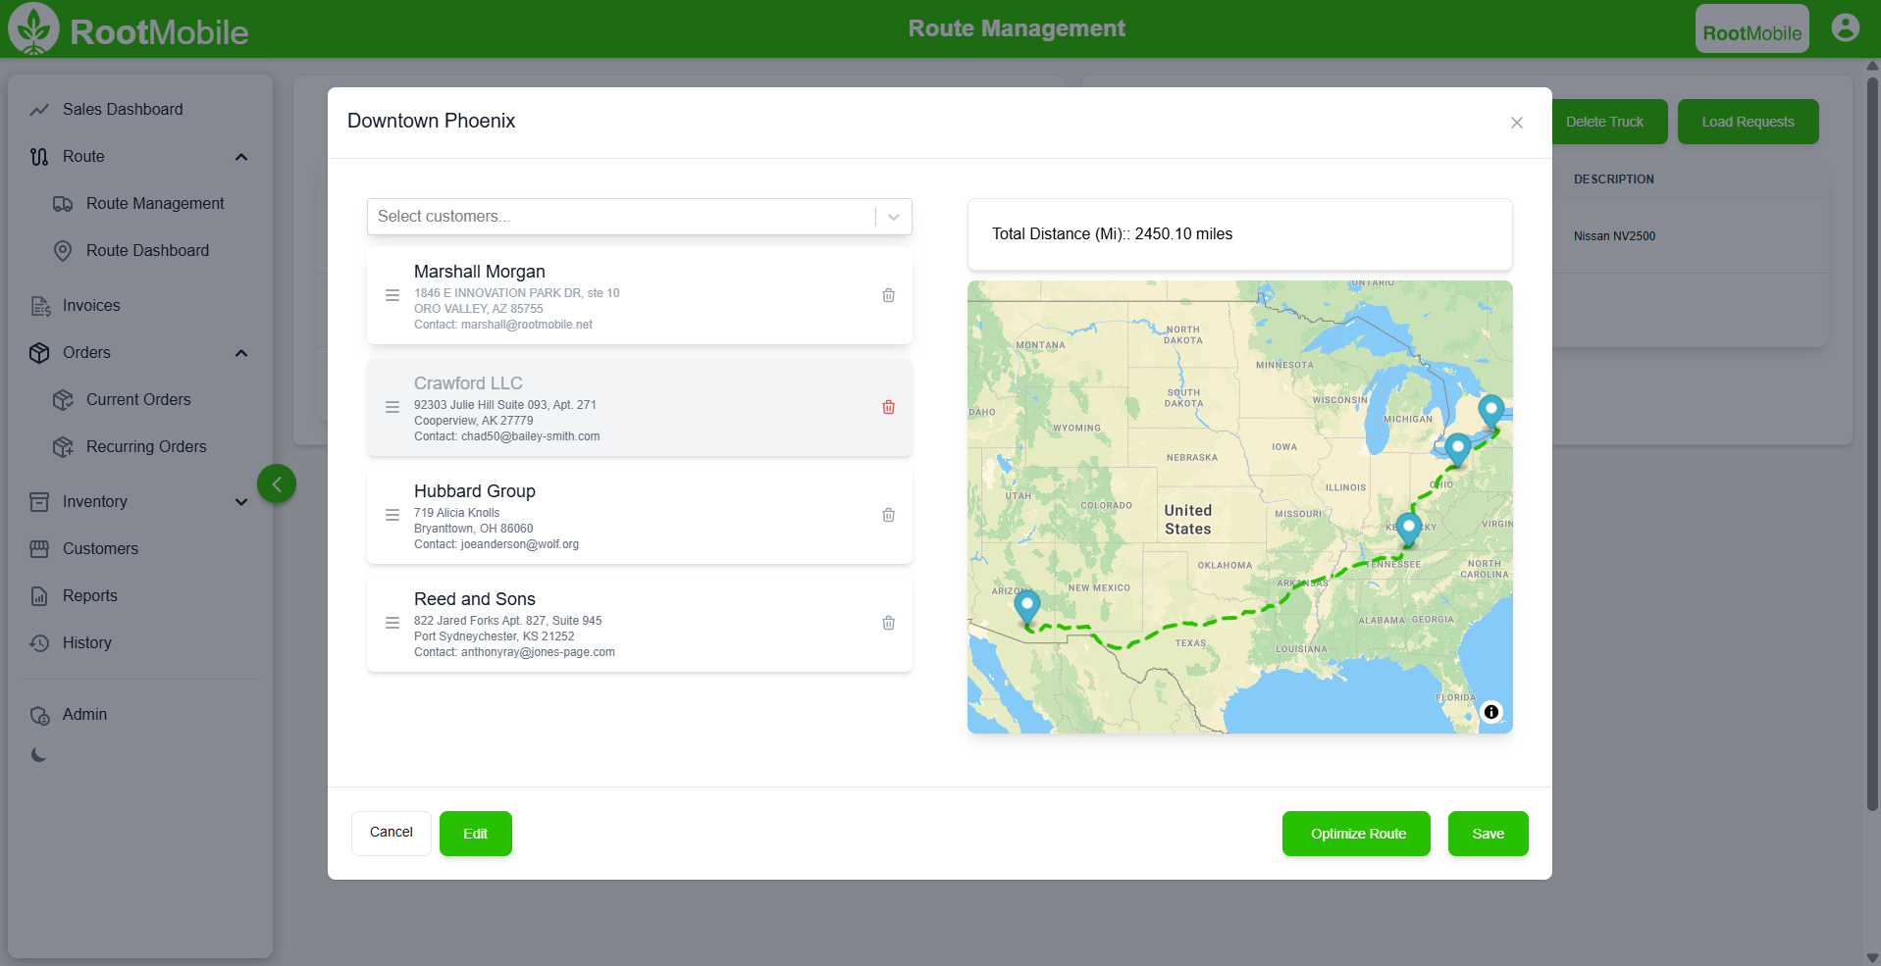Grab the drag handle beside Marshall Morgan
The image size is (1881, 966).
click(x=392, y=295)
